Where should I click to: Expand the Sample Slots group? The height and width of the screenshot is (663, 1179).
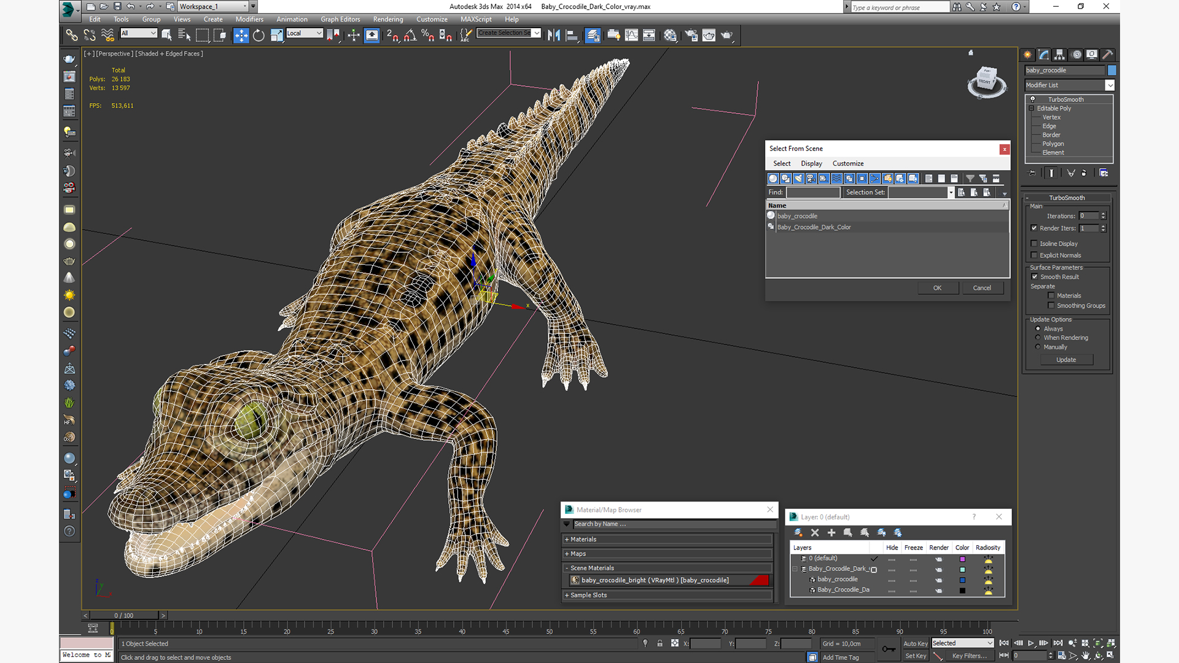[x=667, y=595]
